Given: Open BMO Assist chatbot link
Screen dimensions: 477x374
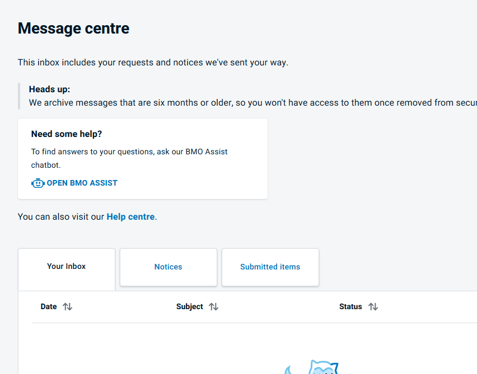Looking at the screenshot, I should coord(74,183).
